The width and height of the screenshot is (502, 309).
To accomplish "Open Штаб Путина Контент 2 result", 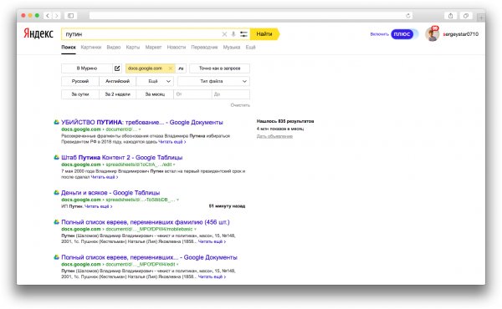I will pos(121,157).
